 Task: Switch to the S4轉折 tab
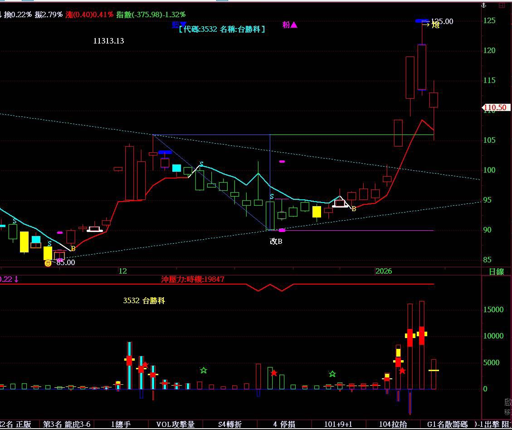230,424
